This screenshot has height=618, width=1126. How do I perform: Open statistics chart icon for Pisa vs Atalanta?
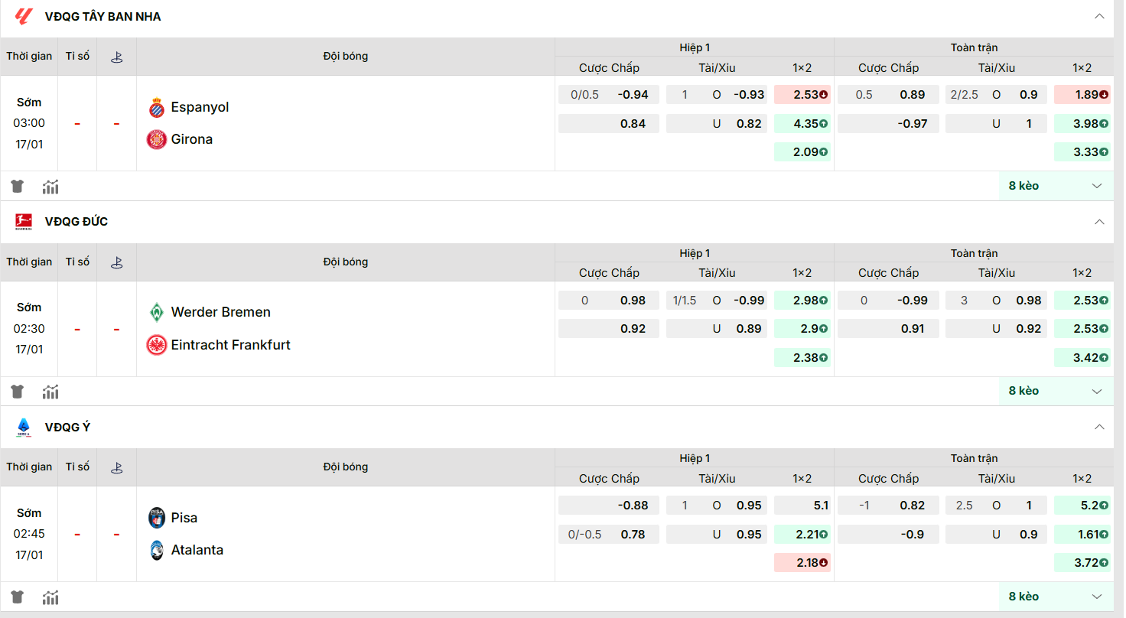pyautogui.click(x=50, y=597)
